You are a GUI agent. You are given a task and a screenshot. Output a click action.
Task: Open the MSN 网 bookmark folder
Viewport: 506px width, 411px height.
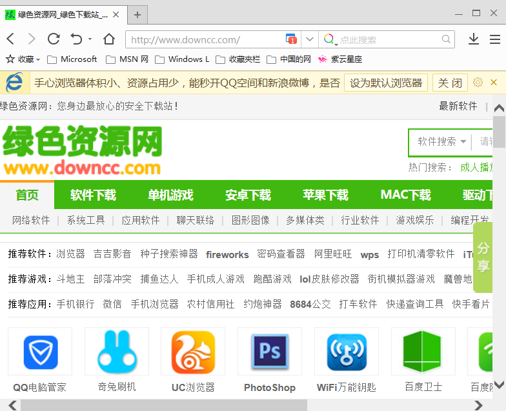coord(127,59)
